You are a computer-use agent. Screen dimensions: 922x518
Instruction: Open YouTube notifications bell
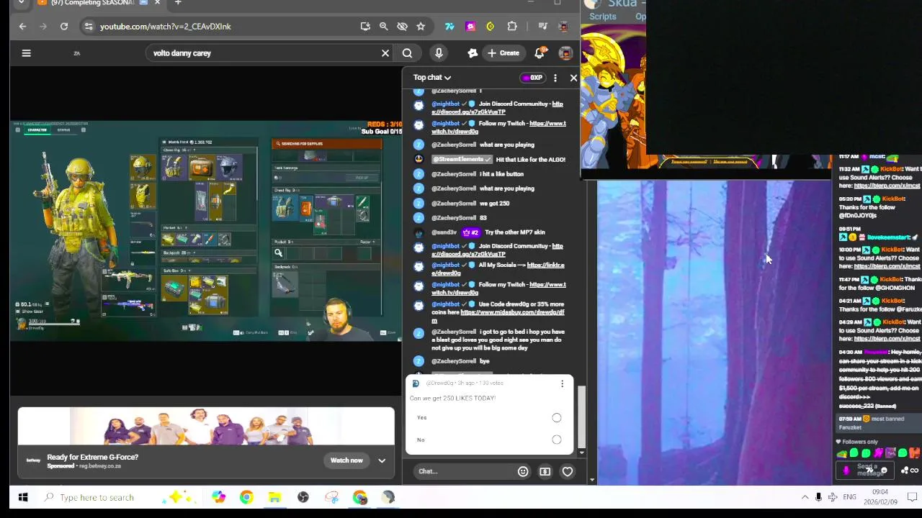click(540, 53)
